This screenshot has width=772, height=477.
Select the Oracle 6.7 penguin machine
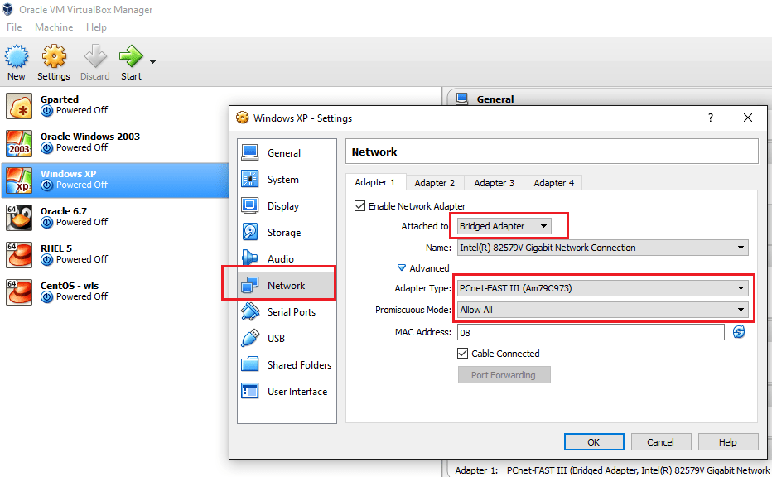(x=114, y=217)
